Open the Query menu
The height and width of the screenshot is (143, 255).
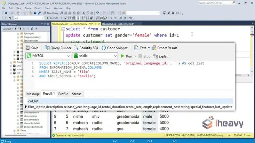click(x=28, y=8)
